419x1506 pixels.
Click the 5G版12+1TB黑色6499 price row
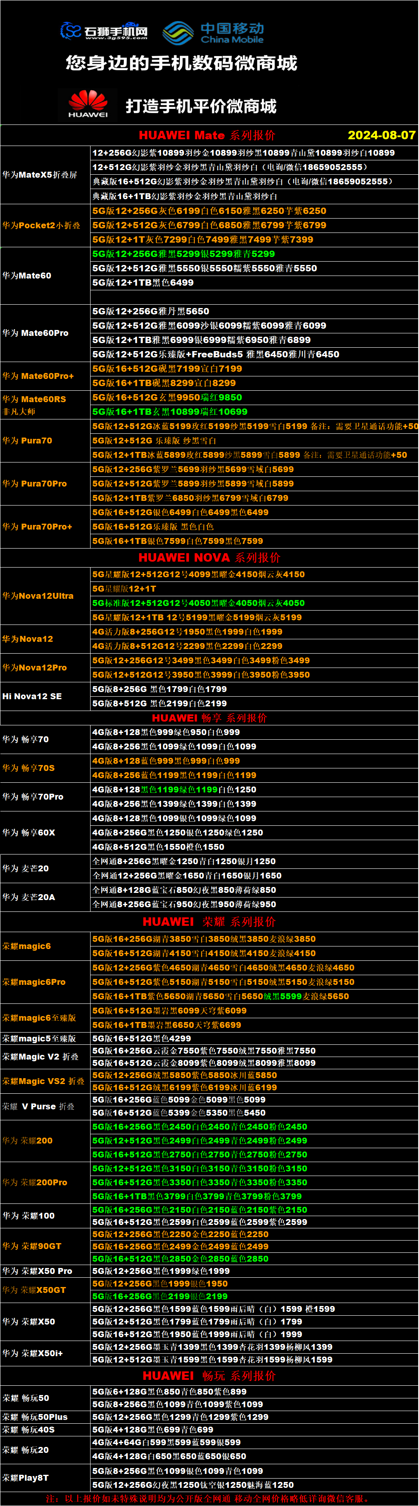click(x=254, y=283)
